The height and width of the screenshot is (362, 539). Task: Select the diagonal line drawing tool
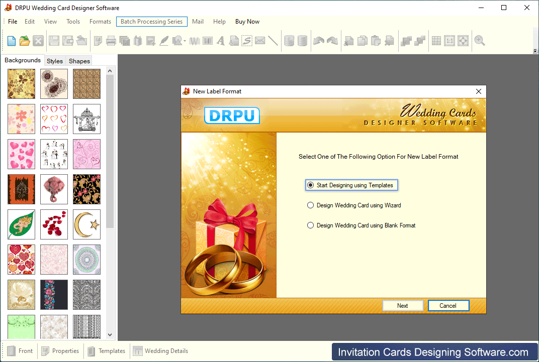tap(273, 41)
